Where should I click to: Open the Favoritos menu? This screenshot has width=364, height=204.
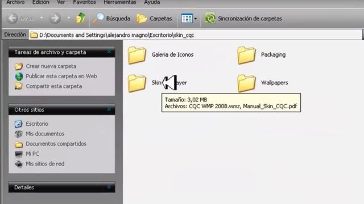(84, 2)
